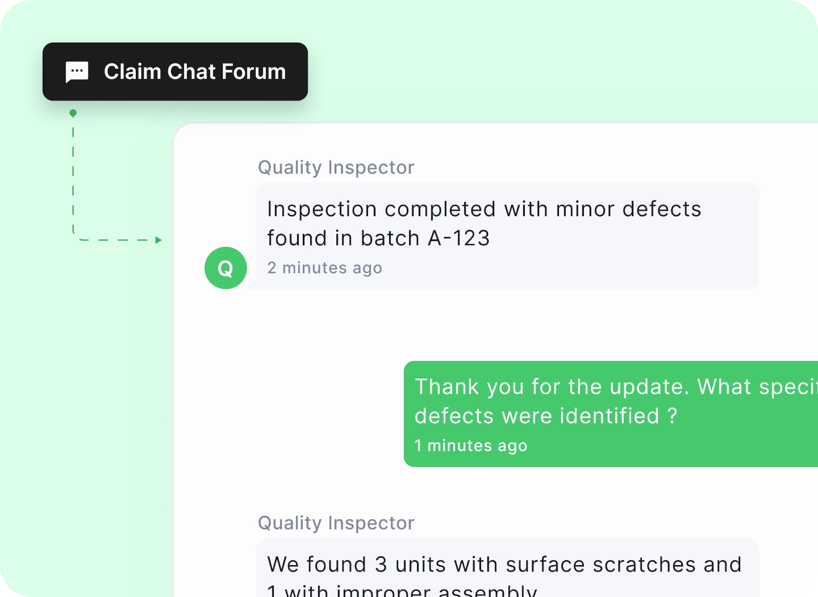Click the 'found in batch A-123' line

[x=378, y=238]
